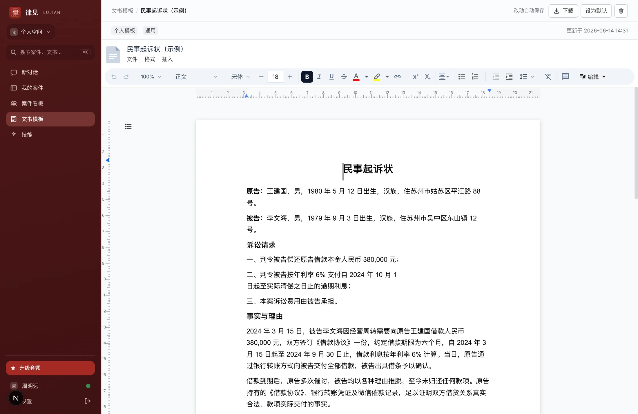
Task: Decrease indent of paragraph
Action: tap(496, 77)
